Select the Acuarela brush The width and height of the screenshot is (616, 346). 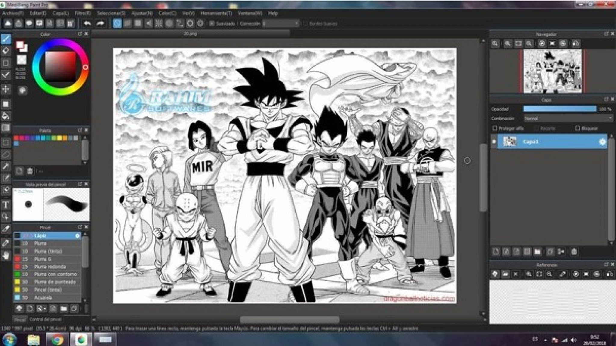click(x=44, y=298)
